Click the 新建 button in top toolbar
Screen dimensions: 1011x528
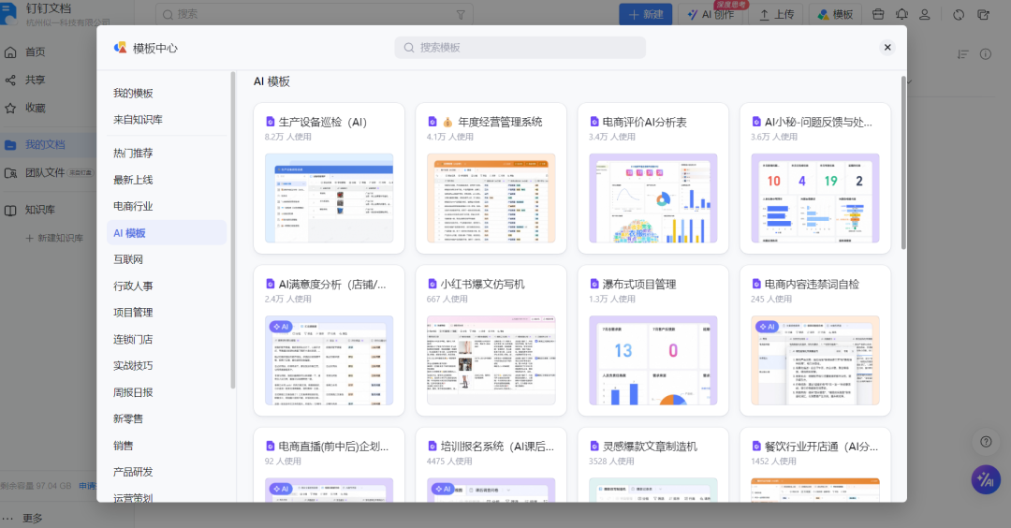coord(645,14)
